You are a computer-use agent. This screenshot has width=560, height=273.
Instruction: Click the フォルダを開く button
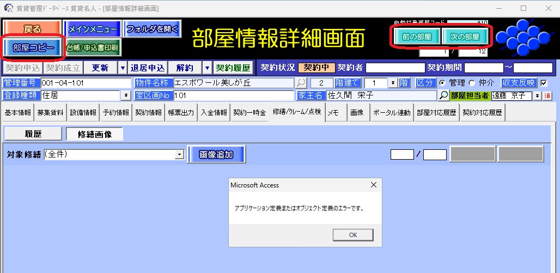[x=153, y=29]
